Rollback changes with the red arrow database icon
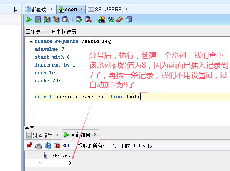230x171 pixels. point(88,20)
